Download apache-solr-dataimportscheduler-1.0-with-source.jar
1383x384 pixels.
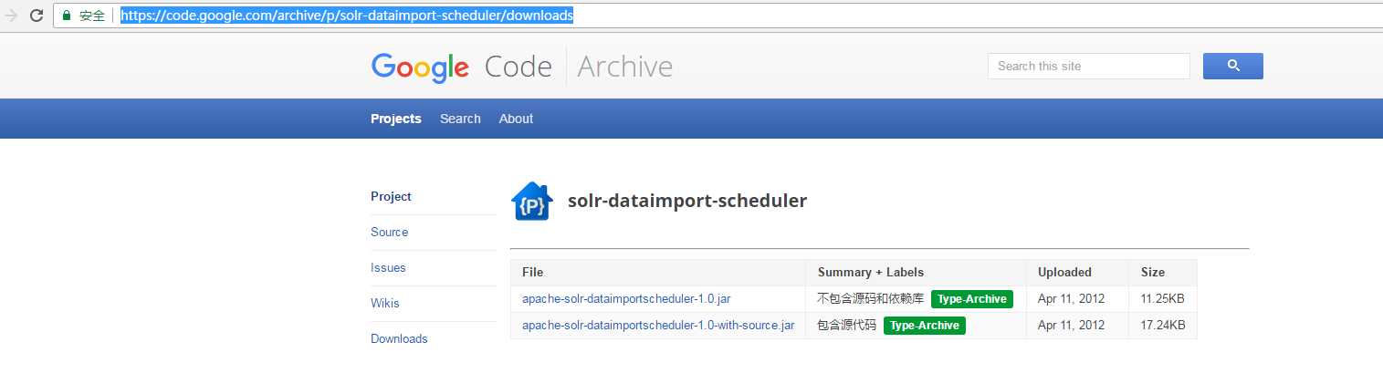658,325
